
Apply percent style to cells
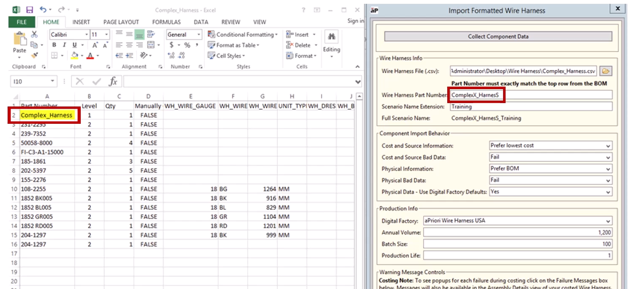tap(187, 45)
